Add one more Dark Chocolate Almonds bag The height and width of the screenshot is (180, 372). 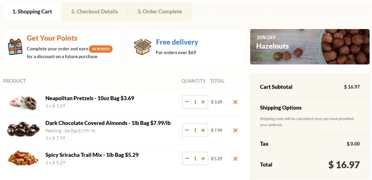pyautogui.click(x=203, y=130)
